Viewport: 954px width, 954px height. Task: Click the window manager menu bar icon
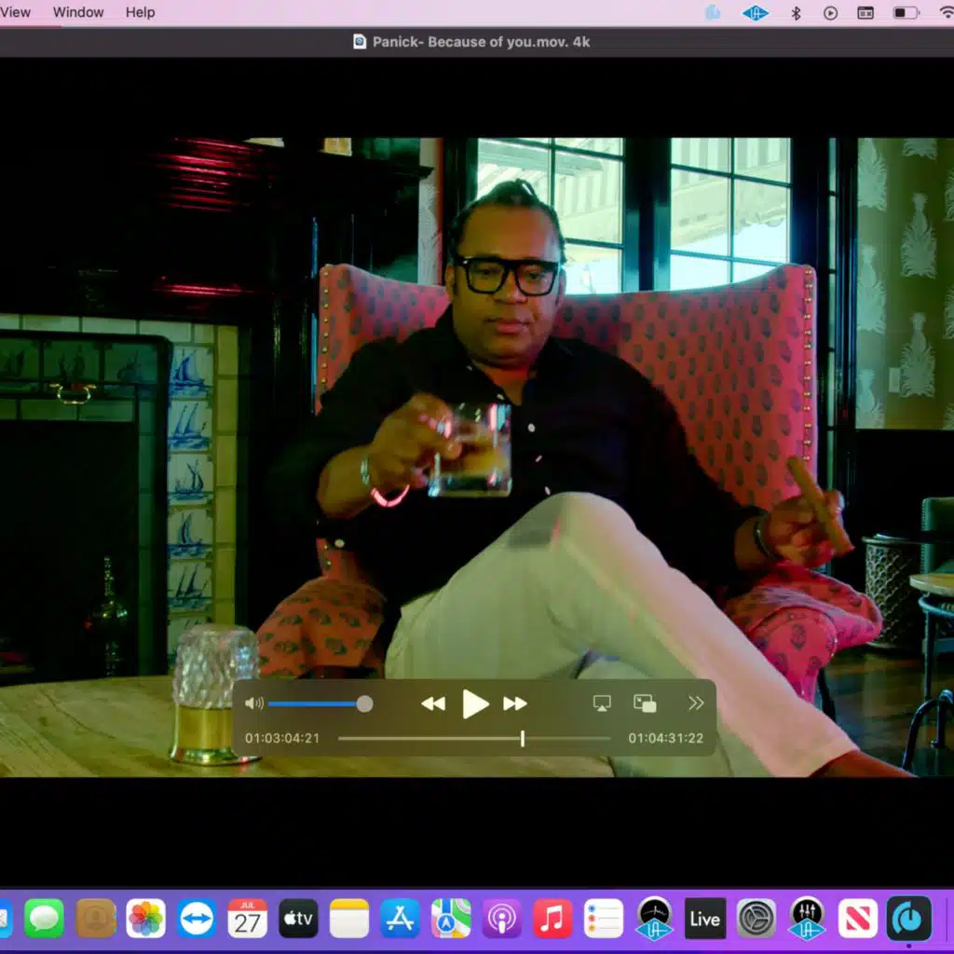[865, 13]
